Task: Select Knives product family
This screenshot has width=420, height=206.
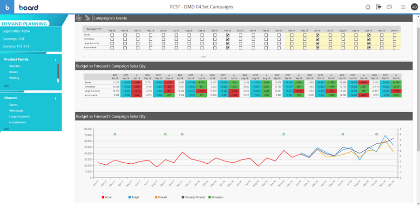Action: point(14,72)
